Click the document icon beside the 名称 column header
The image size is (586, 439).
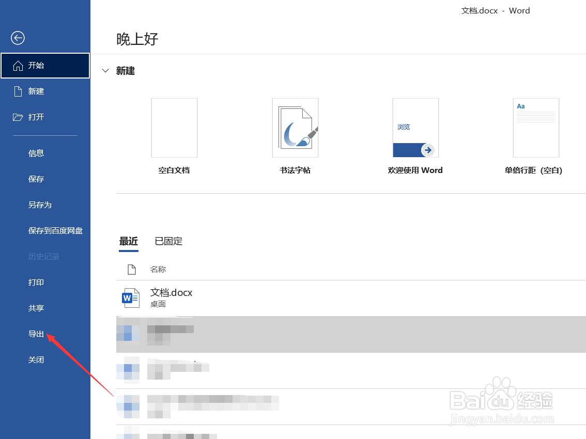(x=131, y=269)
